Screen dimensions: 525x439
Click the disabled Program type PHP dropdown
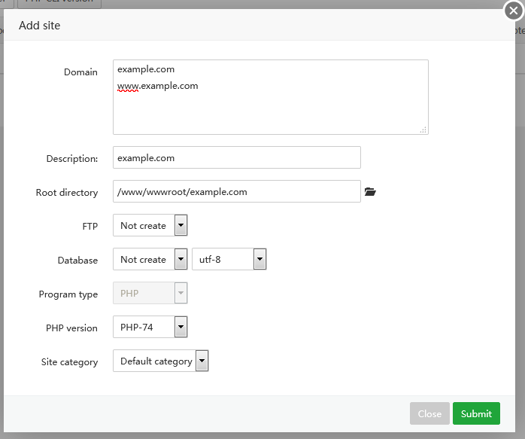[x=150, y=293]
